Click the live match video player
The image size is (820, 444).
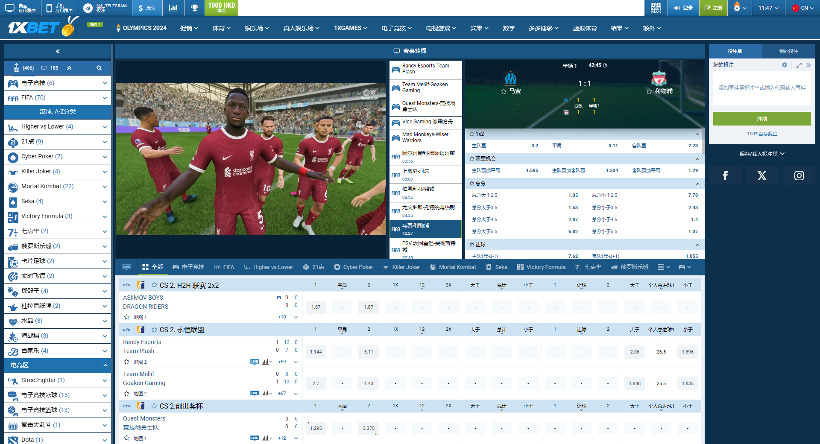(x=251, y=159)
